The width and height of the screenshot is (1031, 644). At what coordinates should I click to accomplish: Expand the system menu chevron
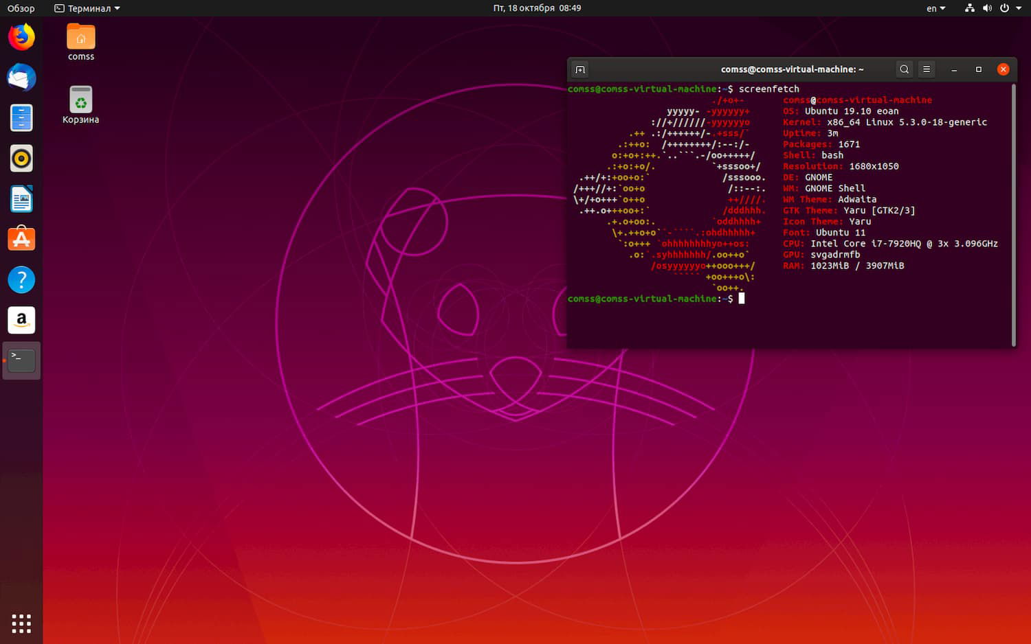pos(1018,8)
